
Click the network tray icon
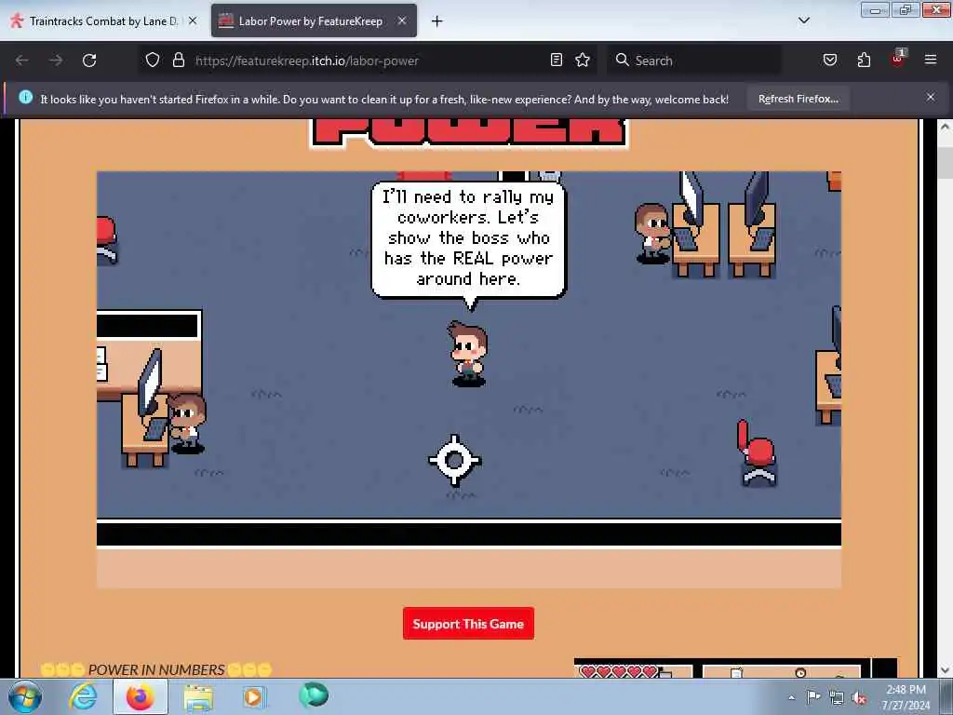(837, 698)
